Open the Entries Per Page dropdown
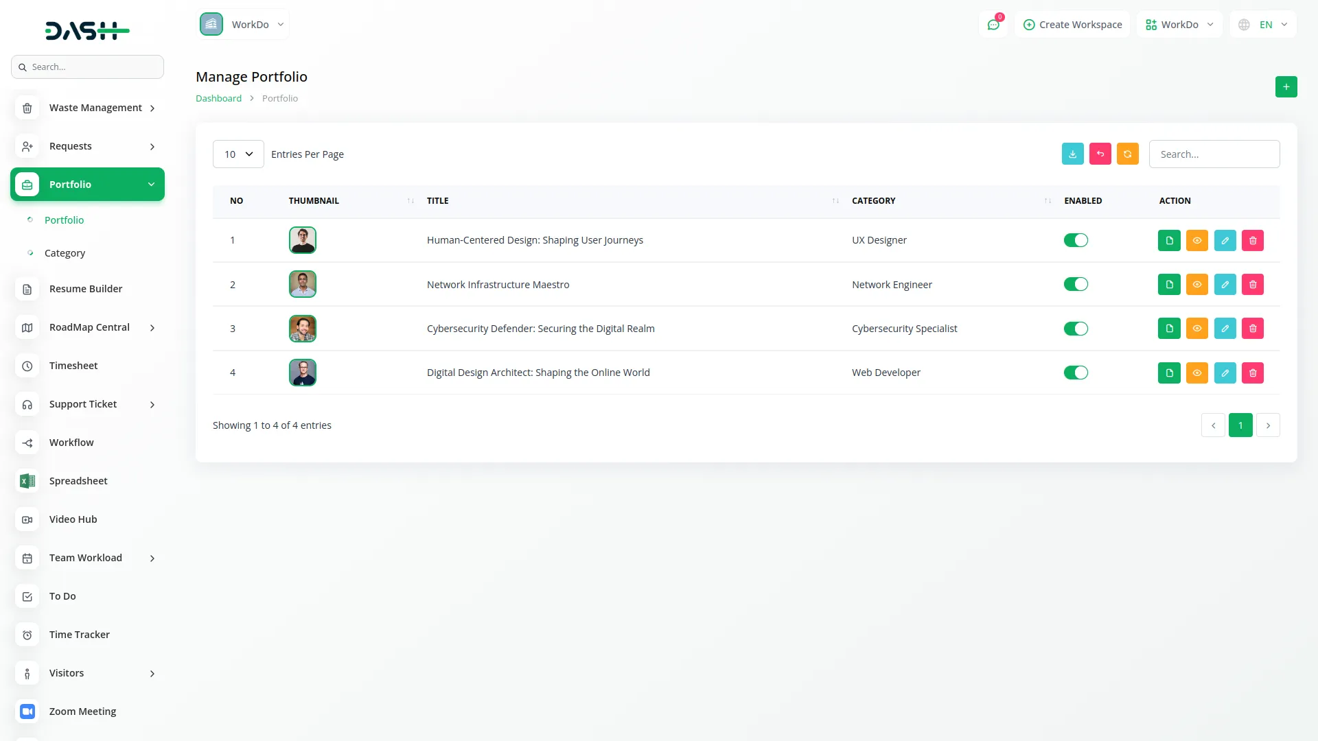Viewport: 1318px width, 741px height. (238, 154)
